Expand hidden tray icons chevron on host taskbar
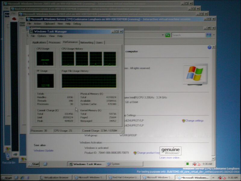Screen dimensions: 241x181 213,178
